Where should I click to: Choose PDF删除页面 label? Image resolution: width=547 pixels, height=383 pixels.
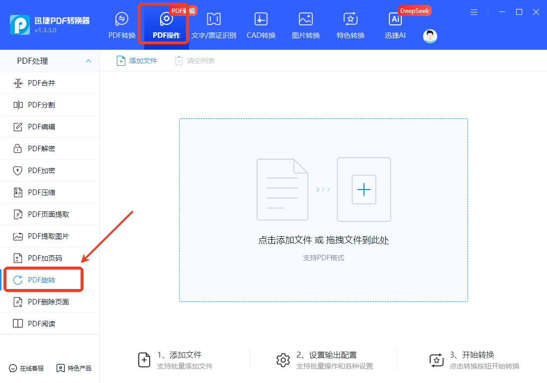coord(49,302)
